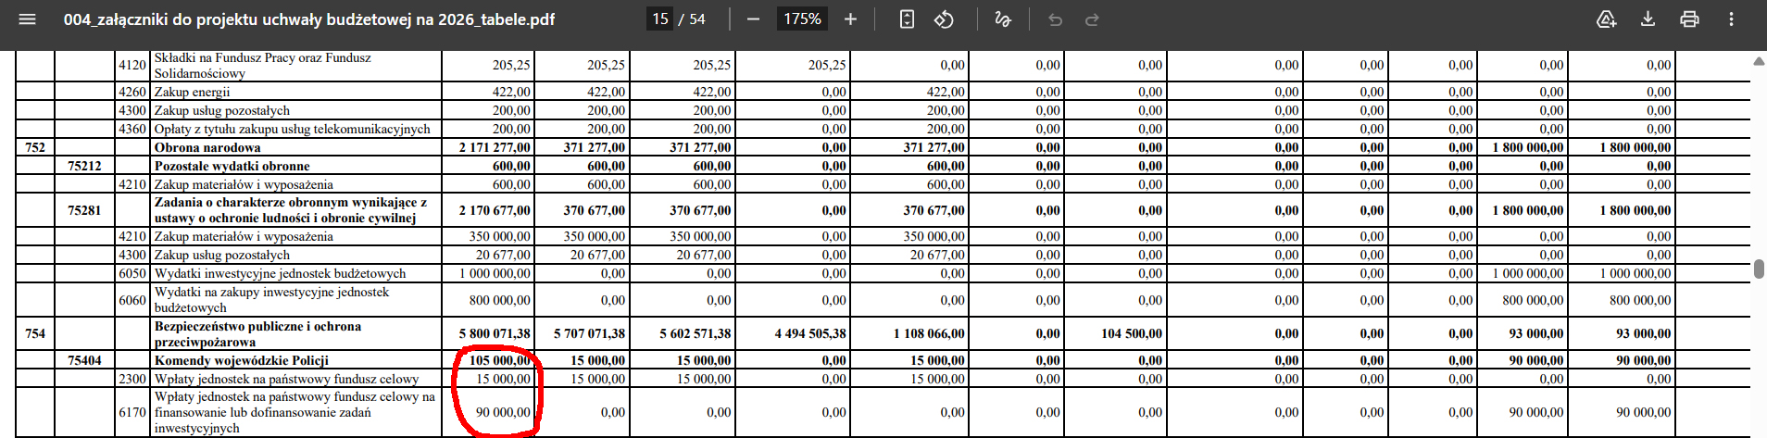Open the three-dot more actions menu
The width and height of the screenshot is (1767, 438).
click(1731, 19)
